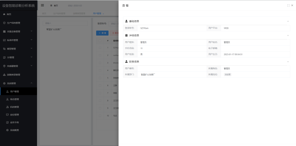Click the 职责信息 person icon

[126, 61]
